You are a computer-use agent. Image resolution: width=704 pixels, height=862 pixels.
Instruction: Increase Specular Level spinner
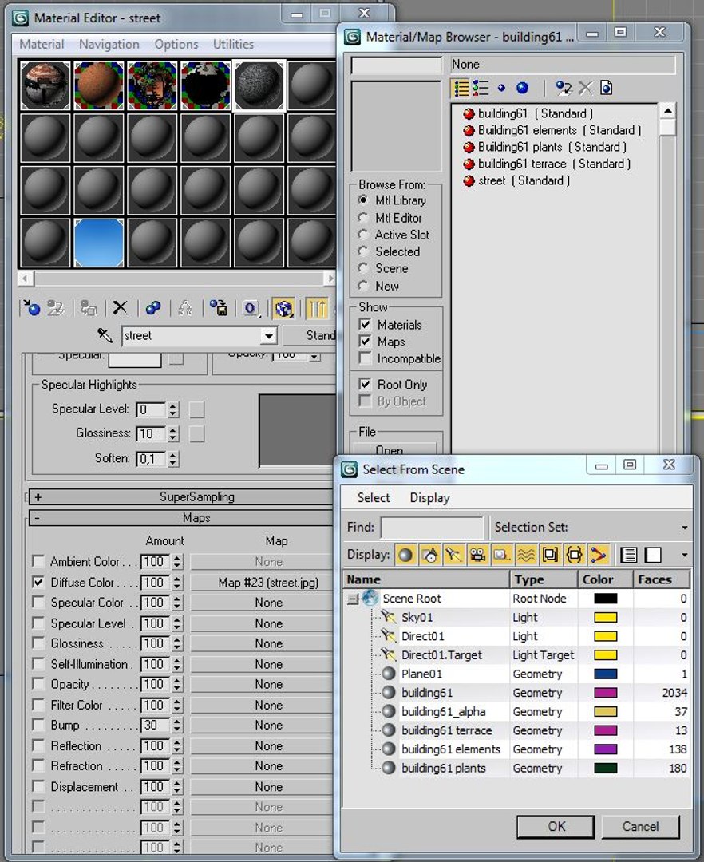(x=173, y=406)
